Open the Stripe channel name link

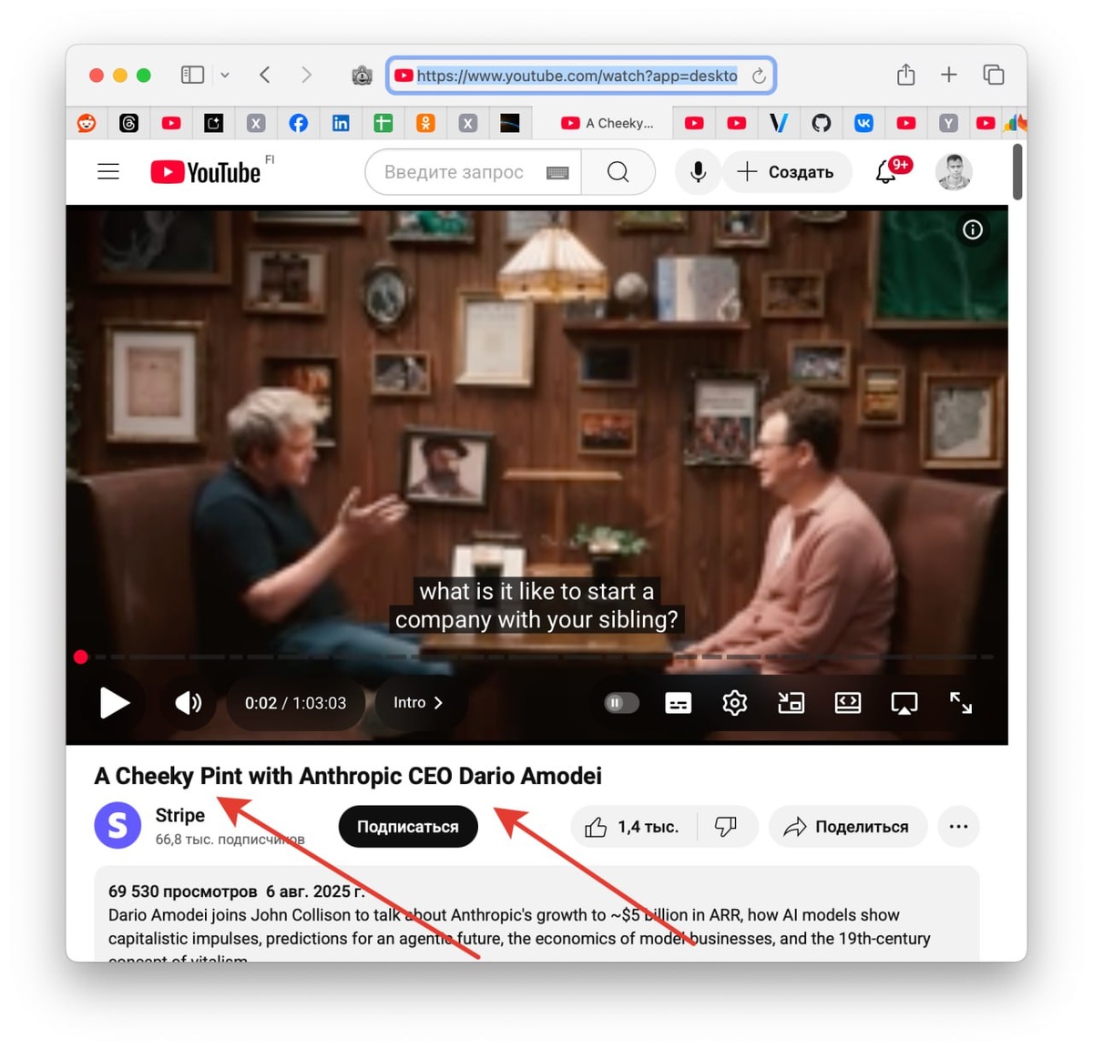coord(180,815)
